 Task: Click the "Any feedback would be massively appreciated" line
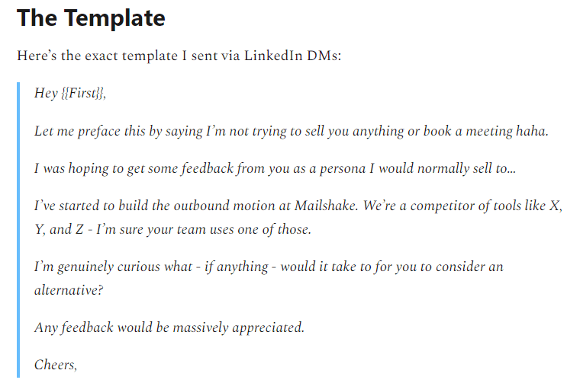pyautogui.click(x=169, y=327)
